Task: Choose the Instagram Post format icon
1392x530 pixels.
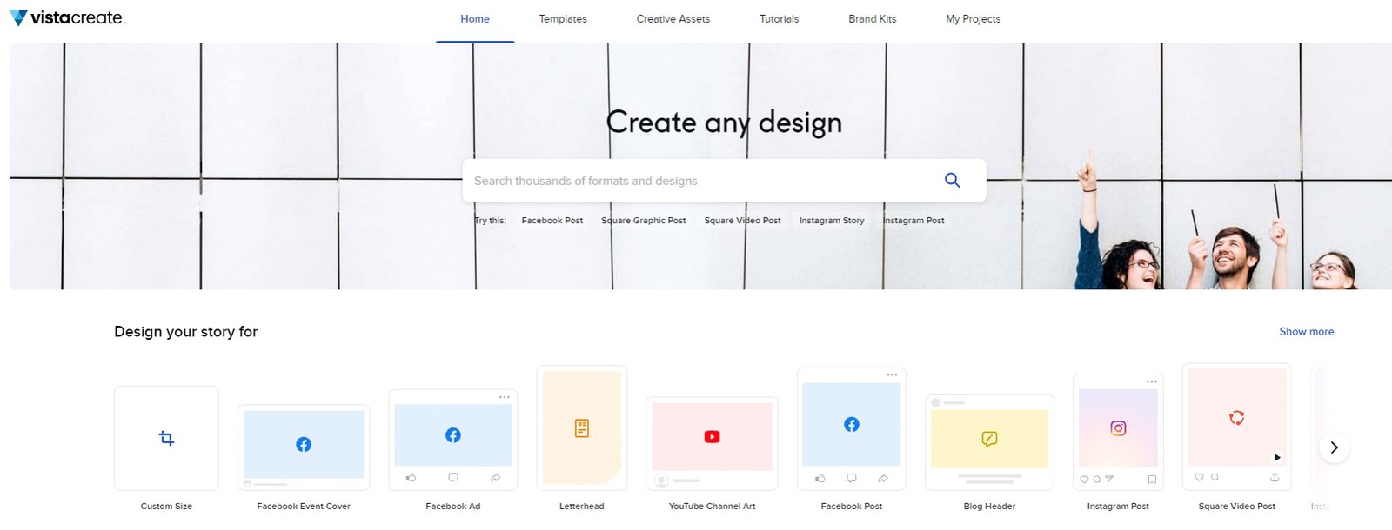Action: click(1118, 428)
